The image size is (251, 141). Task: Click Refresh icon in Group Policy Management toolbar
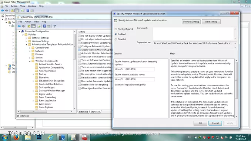pyautogui.click(x=22, y=11)
